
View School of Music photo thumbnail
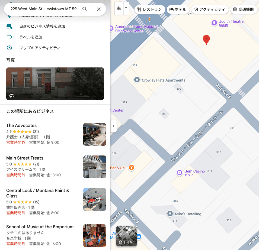tap(95, 236)
